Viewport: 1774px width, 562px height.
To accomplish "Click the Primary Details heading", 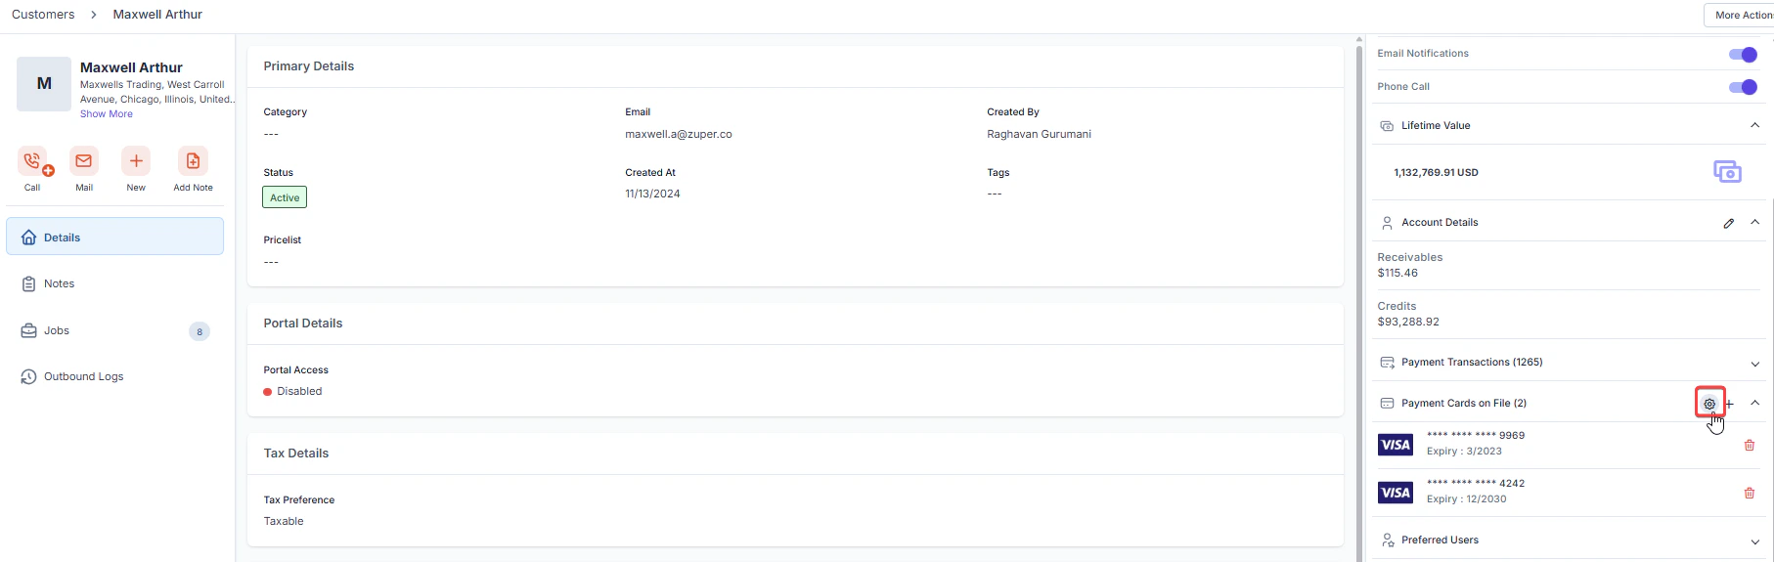I will (x=309, y=66).
